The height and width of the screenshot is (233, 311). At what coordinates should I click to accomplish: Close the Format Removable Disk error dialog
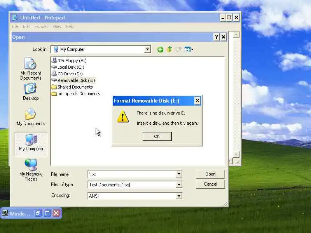(197, 101)
